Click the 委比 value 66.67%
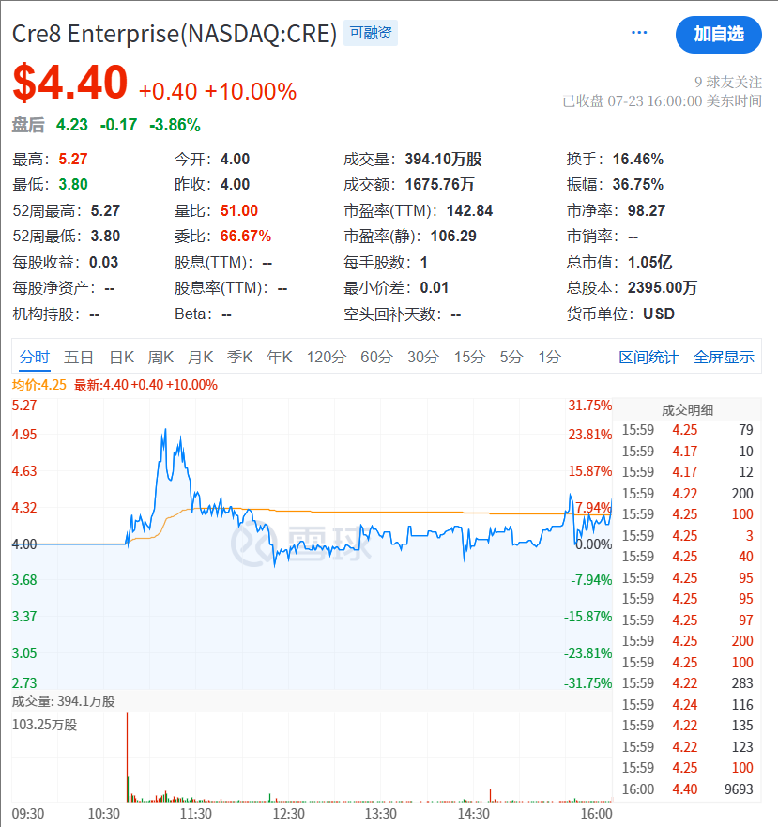The image size is (778, 827). click(245, 236)
